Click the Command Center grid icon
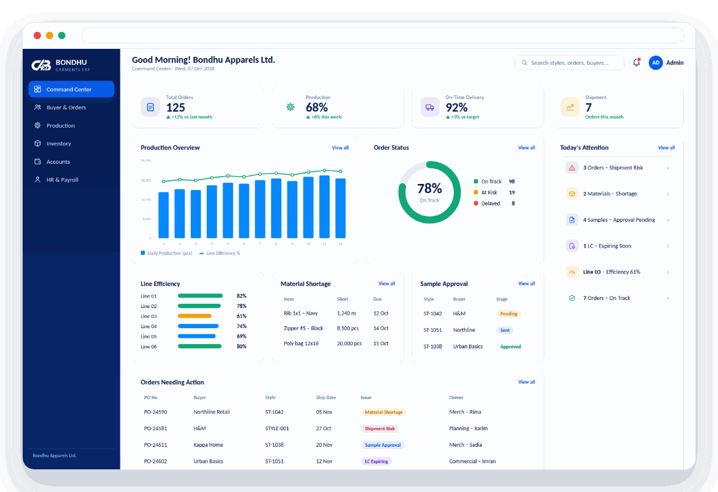Screen dimensions: 718x492 tap(37, 89)
